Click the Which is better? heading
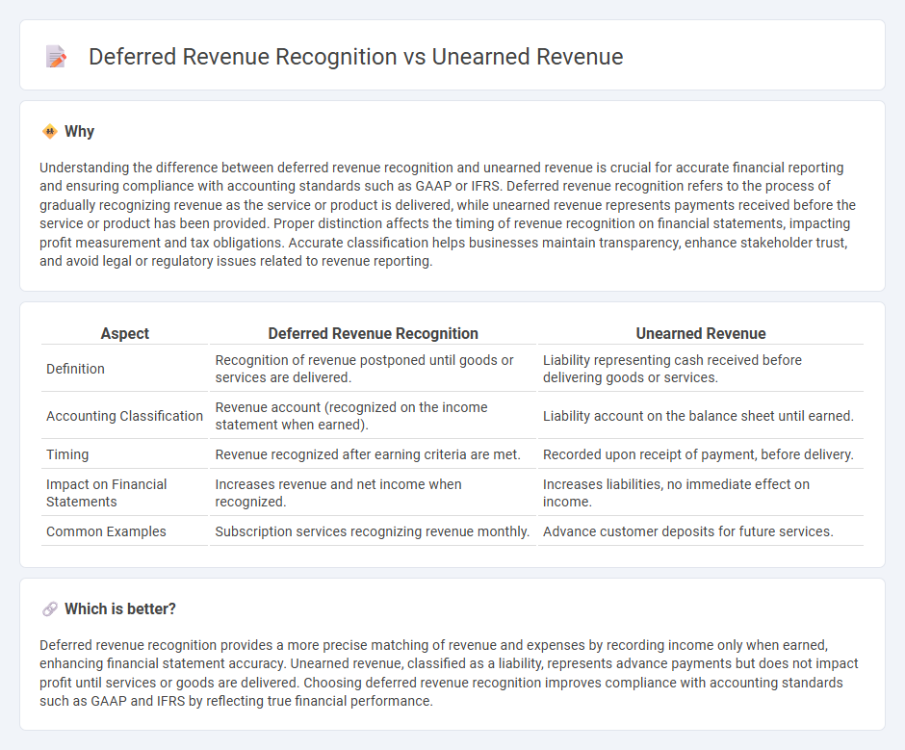The image size is (905, 750). 120,609
